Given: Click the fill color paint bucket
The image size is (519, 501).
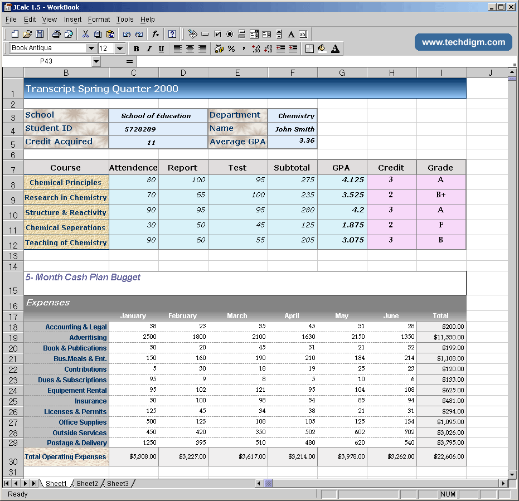Looking at the screenshot, I should (x=322, y=49).
